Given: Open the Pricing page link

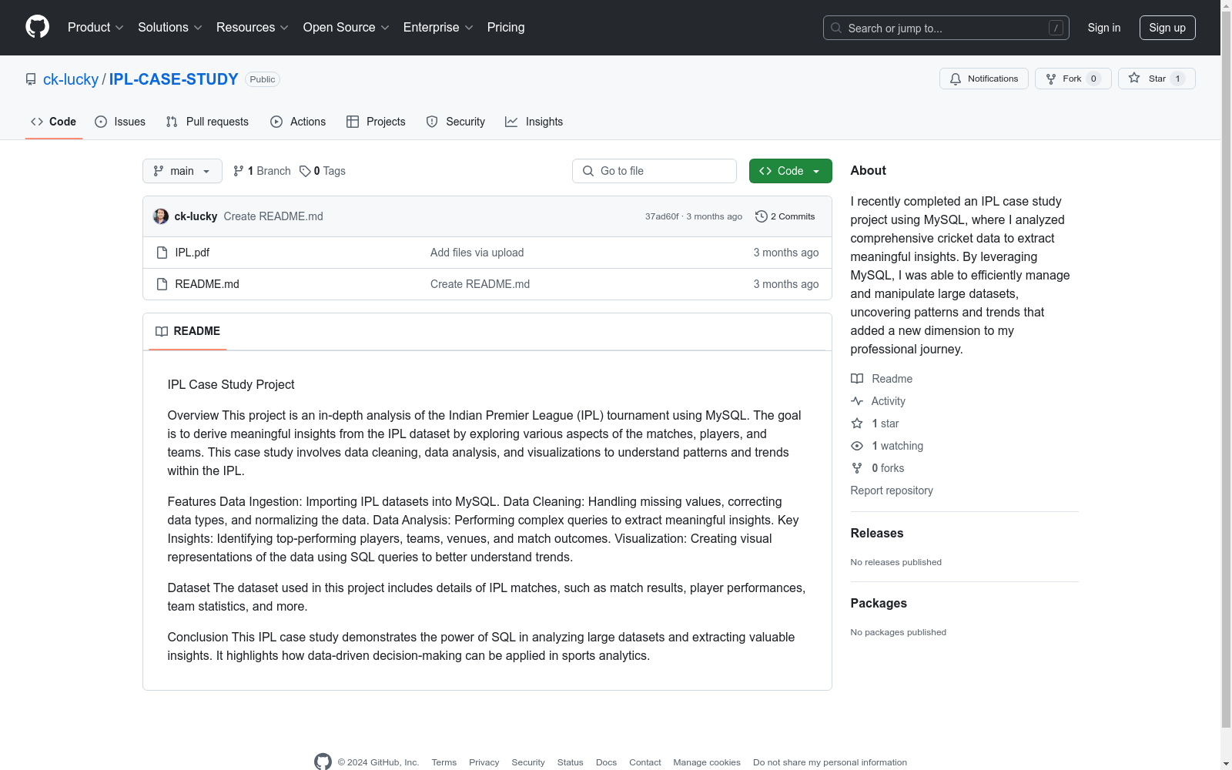Looking at the screenshot, I should 506,28.
